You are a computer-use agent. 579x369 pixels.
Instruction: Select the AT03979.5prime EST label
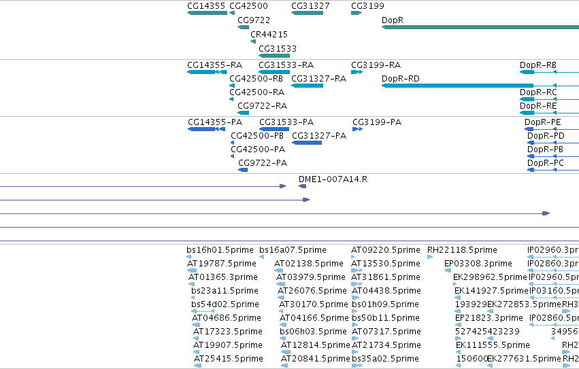310,277
